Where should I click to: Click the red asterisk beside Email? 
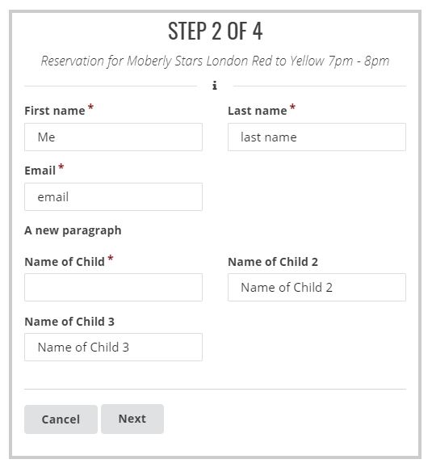point(61,167)
